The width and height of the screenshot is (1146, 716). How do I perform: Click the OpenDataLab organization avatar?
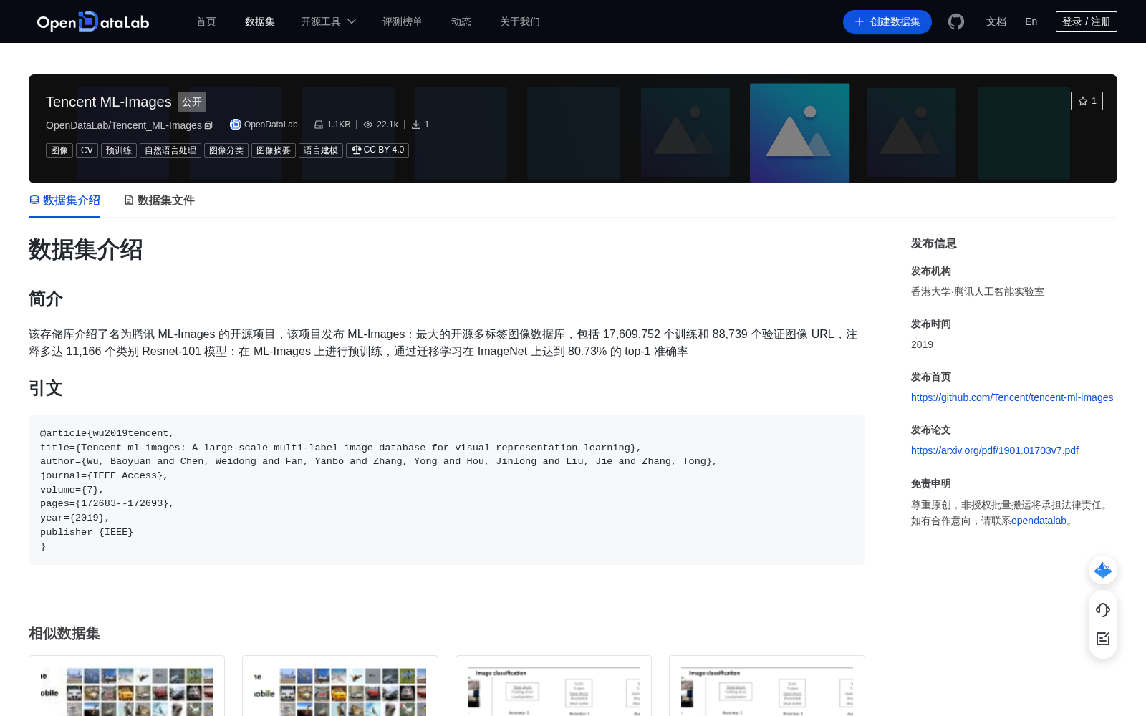(235, 125)
